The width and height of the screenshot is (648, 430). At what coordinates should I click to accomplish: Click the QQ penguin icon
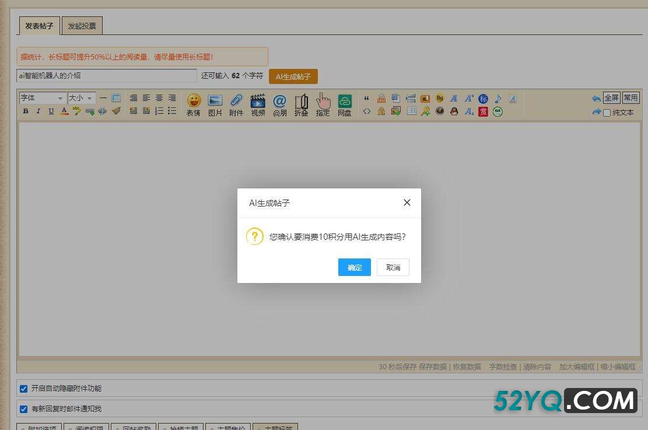pos(454,111)
